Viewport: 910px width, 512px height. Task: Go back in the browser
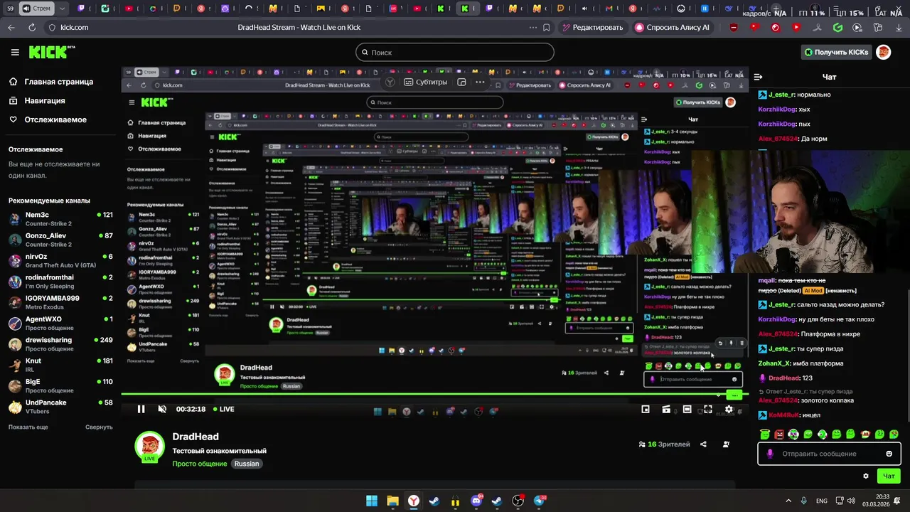(11, 27)
